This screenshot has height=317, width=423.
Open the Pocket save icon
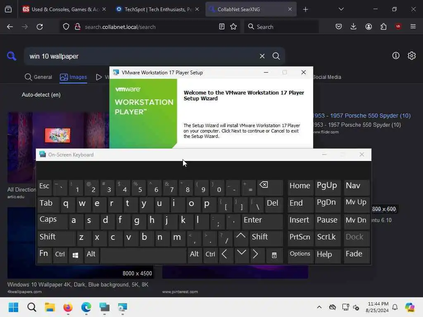(339, 27)
